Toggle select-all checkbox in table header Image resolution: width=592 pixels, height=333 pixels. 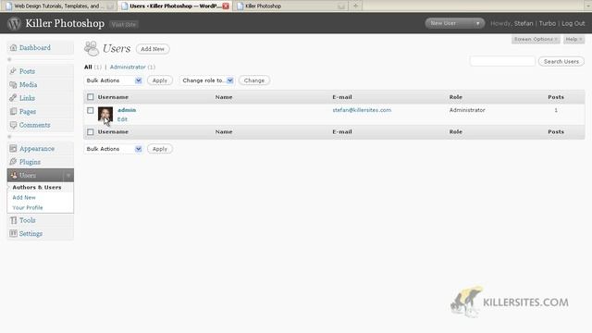pyautogui.click(x=91, y=97)
